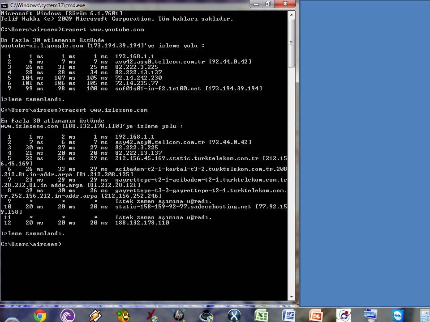This screenshot has width=430, height=322.
Task: Open Google Chrome from the taskbar
Action: [39, 316]
